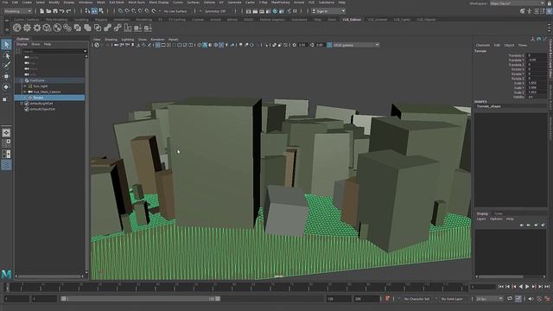Toggle select by component mode icon
This screenshot has width=553, height=311.
101,11
